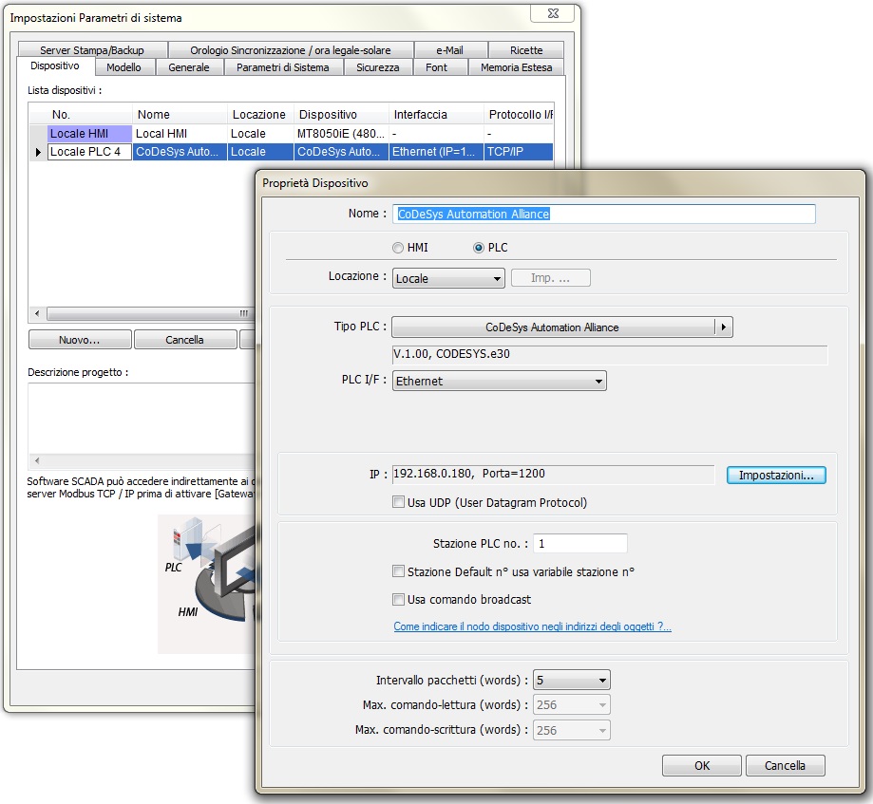The image size is (873, 804).
Task: Click the Local HMI name cell
Action: [x=180, y=134]
